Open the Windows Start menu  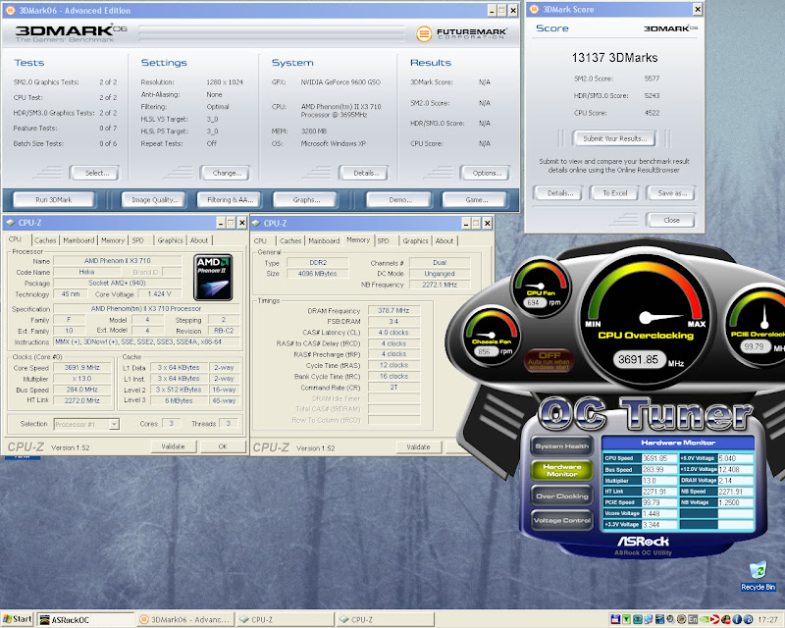pyautogui.click(x=18, y=619)
